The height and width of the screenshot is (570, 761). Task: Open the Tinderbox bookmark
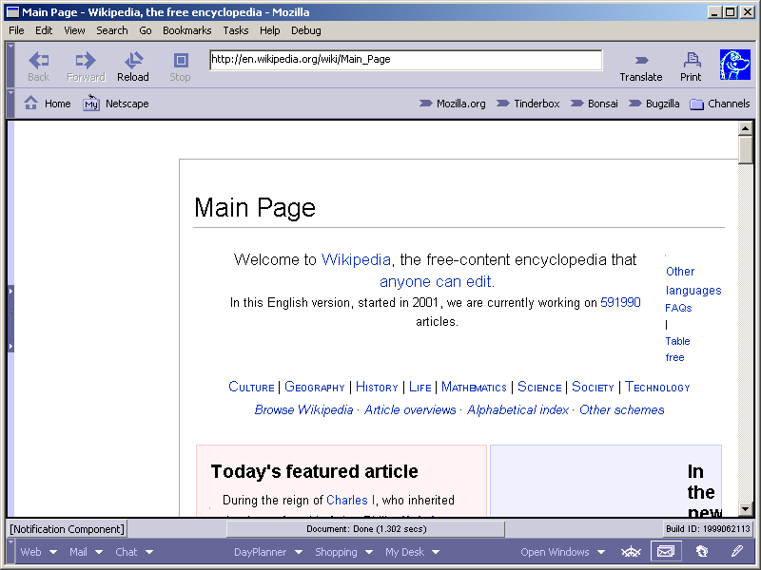tap(528, 104)
